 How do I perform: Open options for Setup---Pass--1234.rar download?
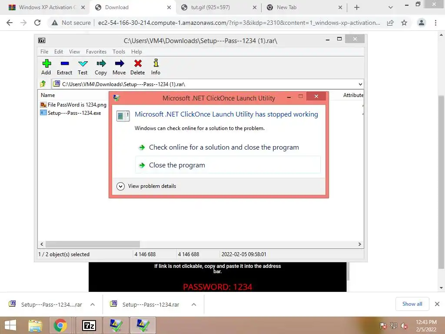pos(194,304)
